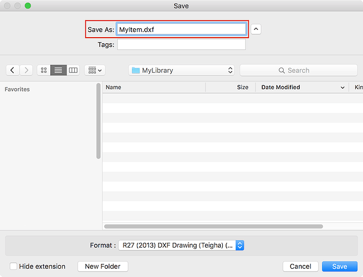Open the item grouping options menu
363x277 pixels.
(x=95, y=70)
